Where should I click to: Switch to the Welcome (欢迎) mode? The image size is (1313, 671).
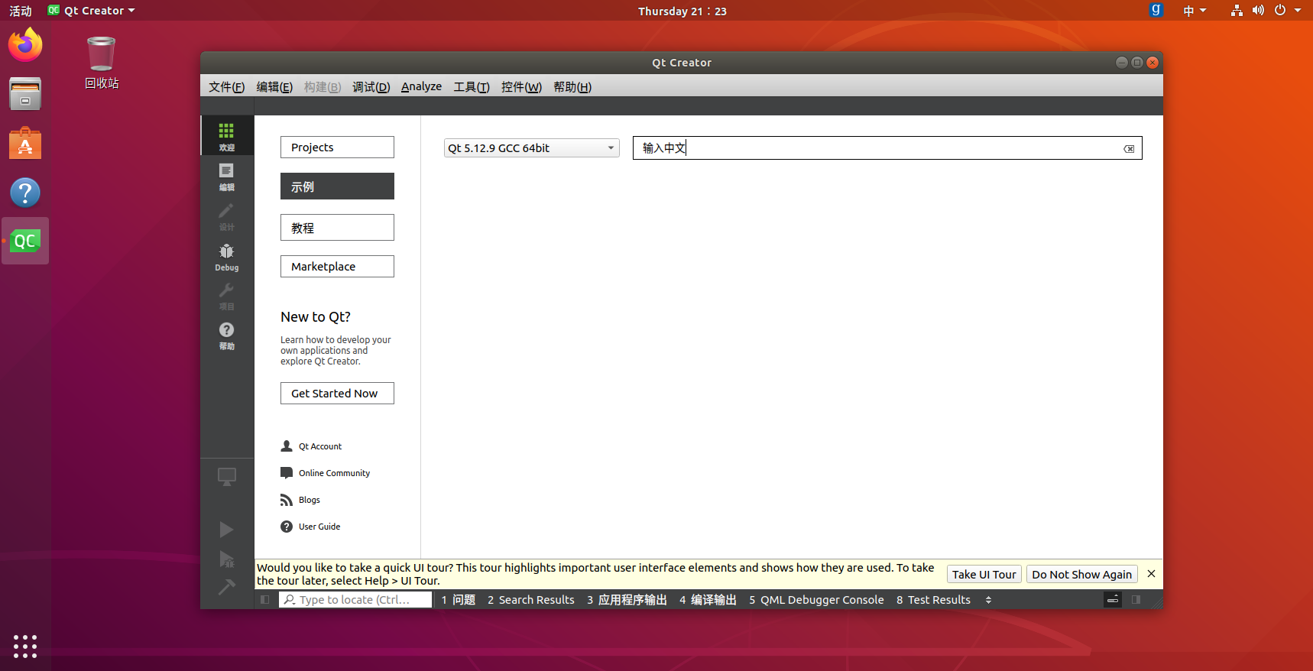tap(227, 136)
